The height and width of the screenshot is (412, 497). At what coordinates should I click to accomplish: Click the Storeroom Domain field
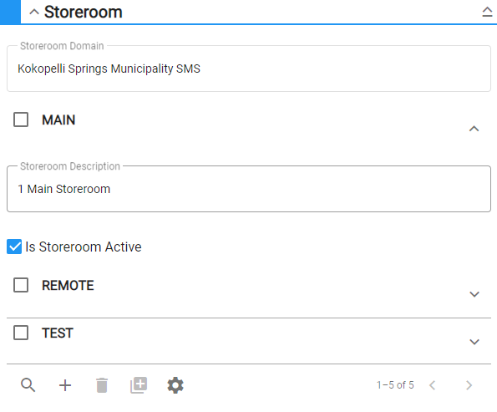(249, 69)
